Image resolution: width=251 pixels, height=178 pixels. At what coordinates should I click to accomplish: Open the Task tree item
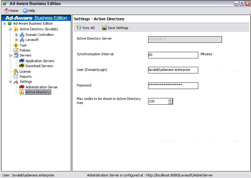(23, 45)
